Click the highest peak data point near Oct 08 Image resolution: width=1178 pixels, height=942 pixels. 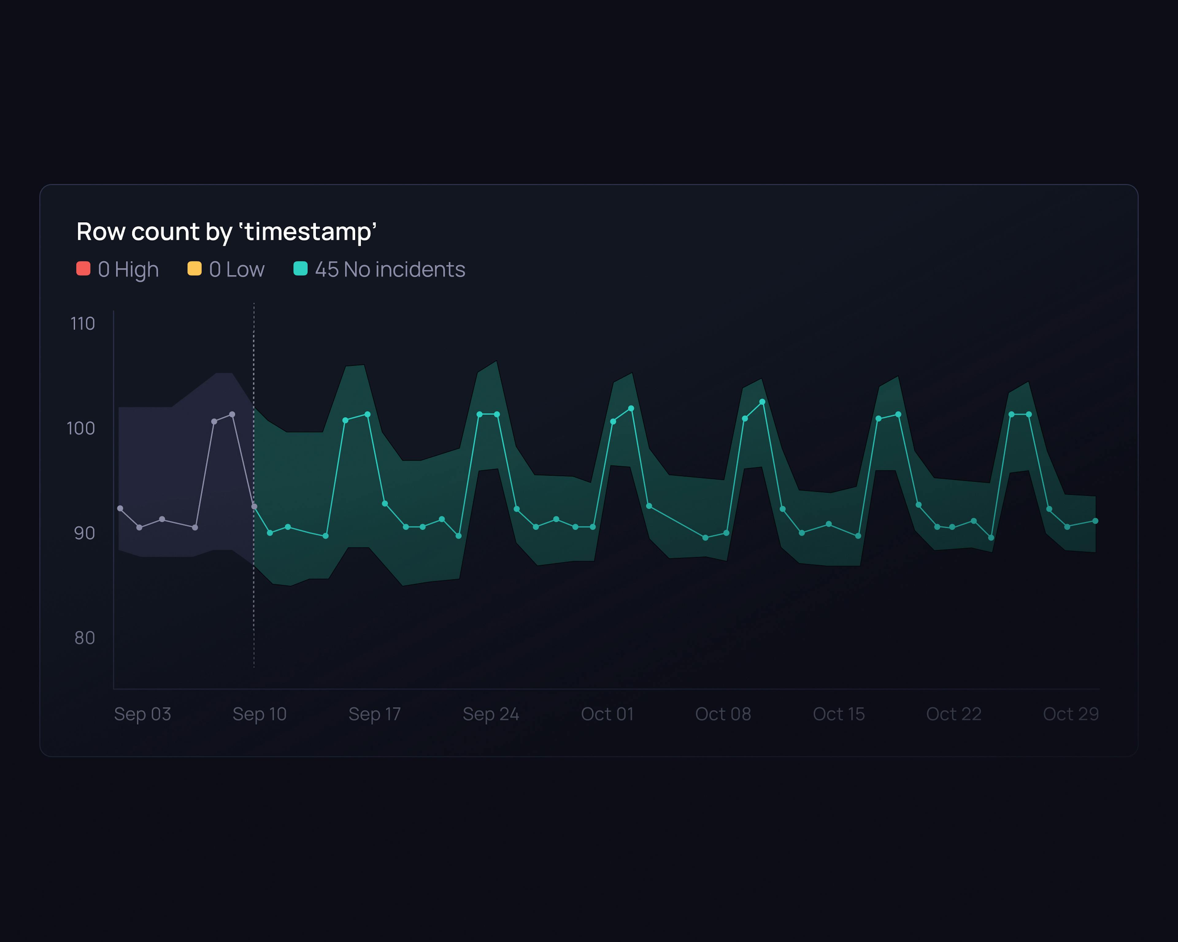click(762, 402)
